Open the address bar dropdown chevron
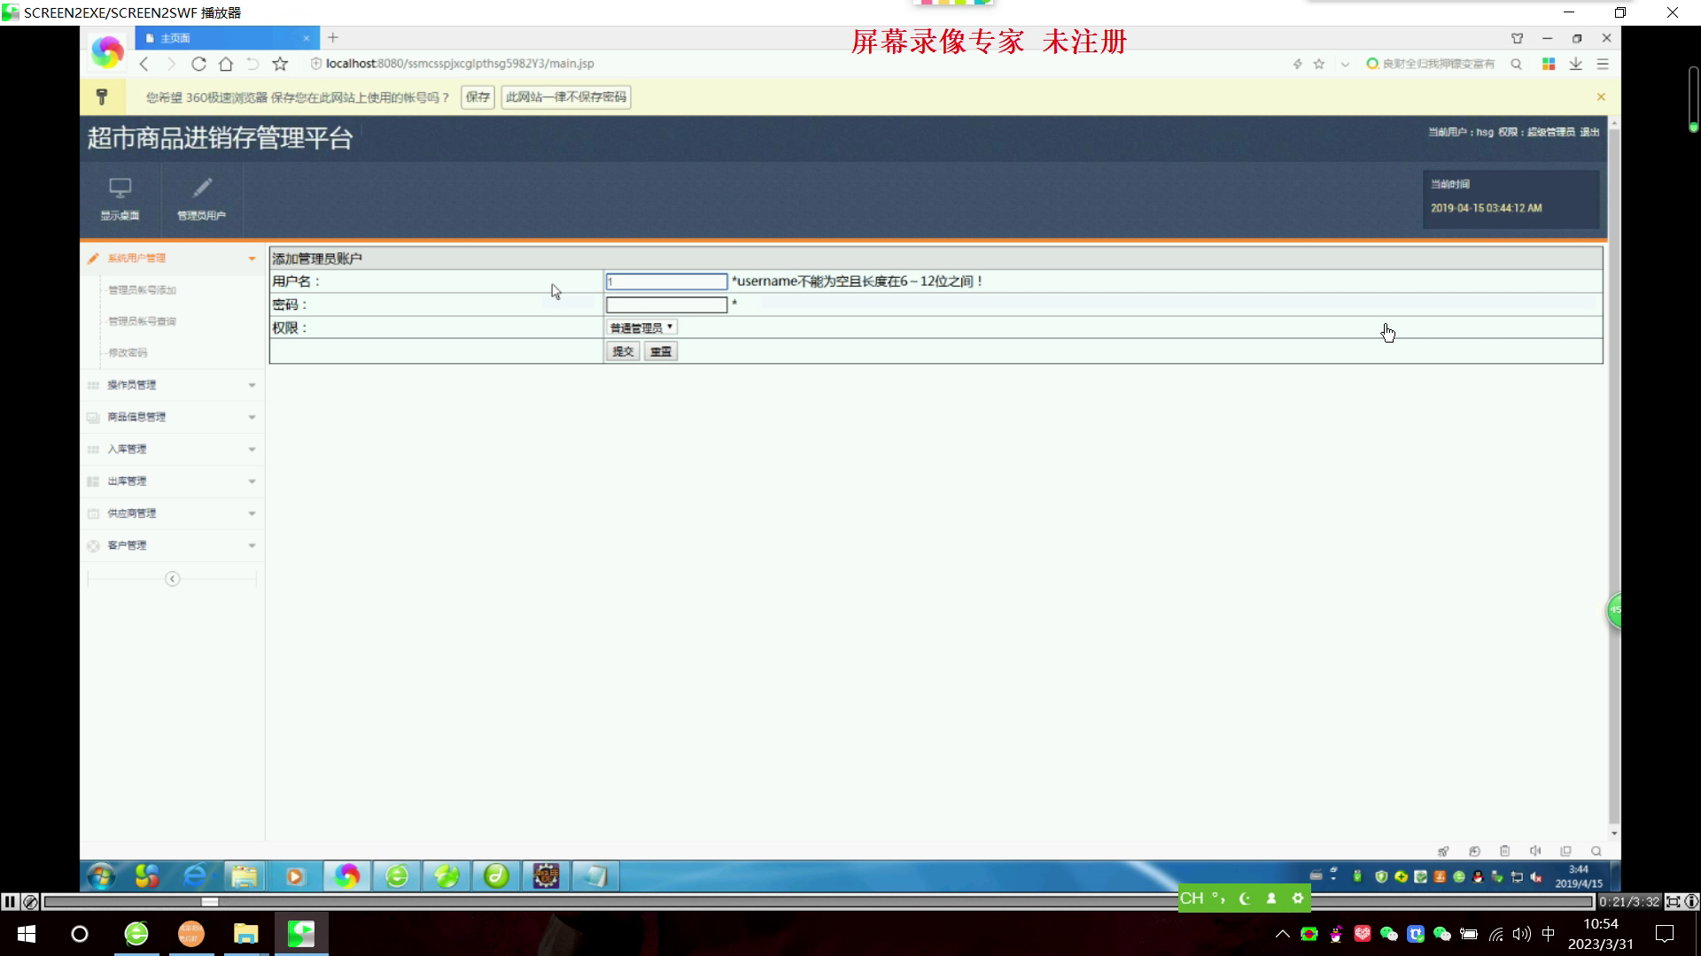 (x=1345, y=64)
